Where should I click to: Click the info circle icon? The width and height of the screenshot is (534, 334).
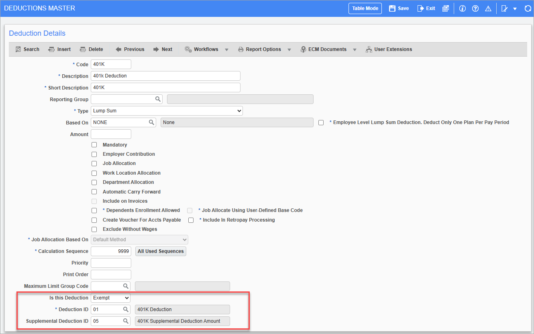[462, 8]
